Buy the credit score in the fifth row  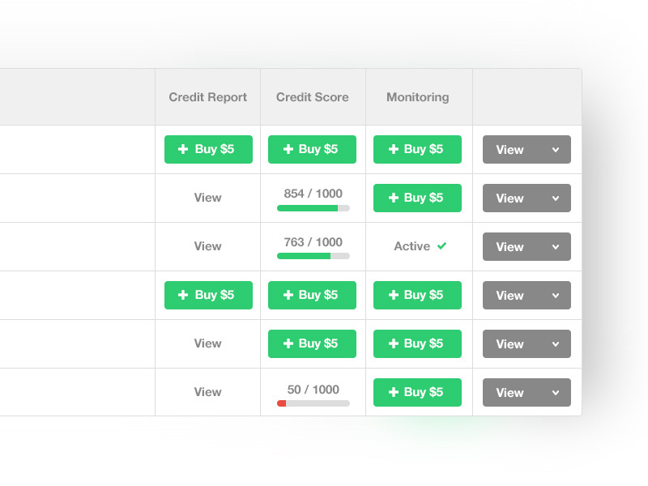pos(312,343)
